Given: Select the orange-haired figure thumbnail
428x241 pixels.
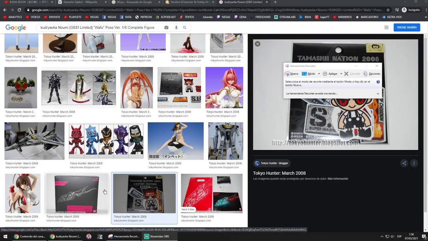Looking at the screenshot, I should click(136, 88).
